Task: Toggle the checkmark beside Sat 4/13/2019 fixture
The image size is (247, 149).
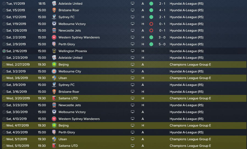Action: pyautogui.click(x=4, y=119)
